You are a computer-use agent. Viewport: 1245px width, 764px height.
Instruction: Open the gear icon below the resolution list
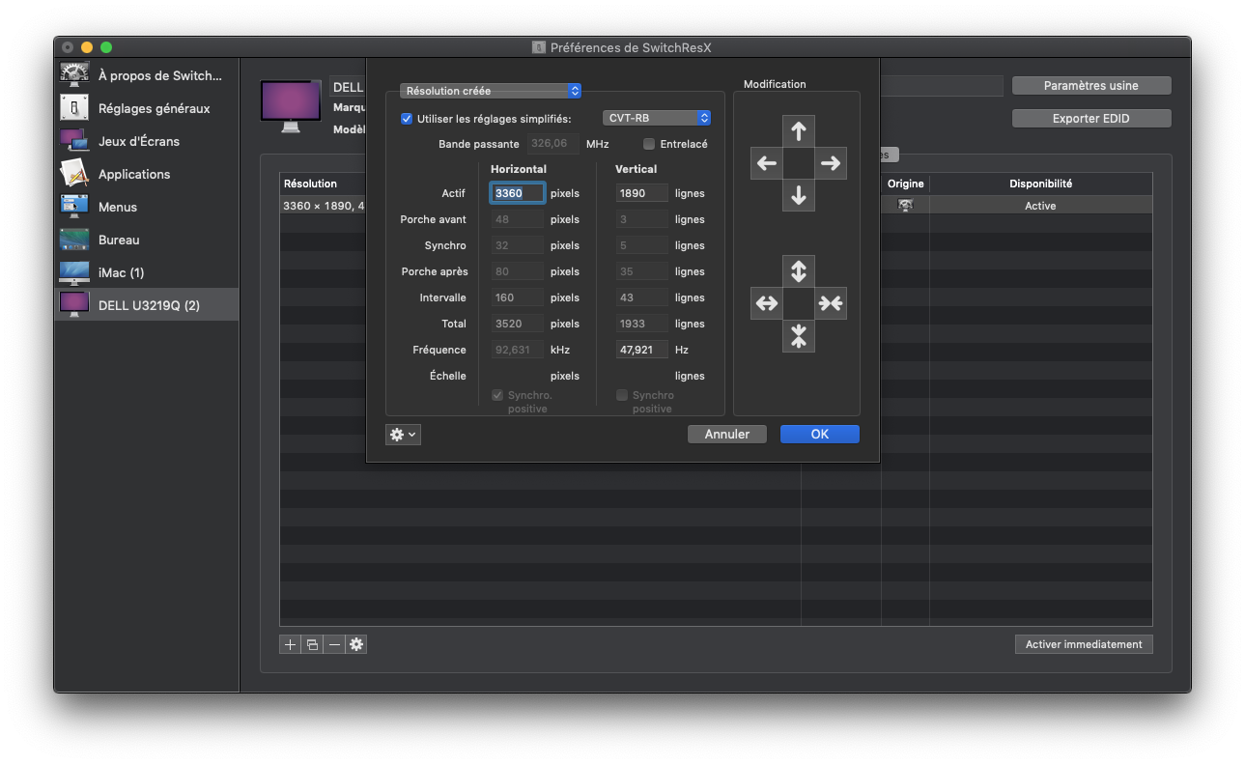point(356,644)
